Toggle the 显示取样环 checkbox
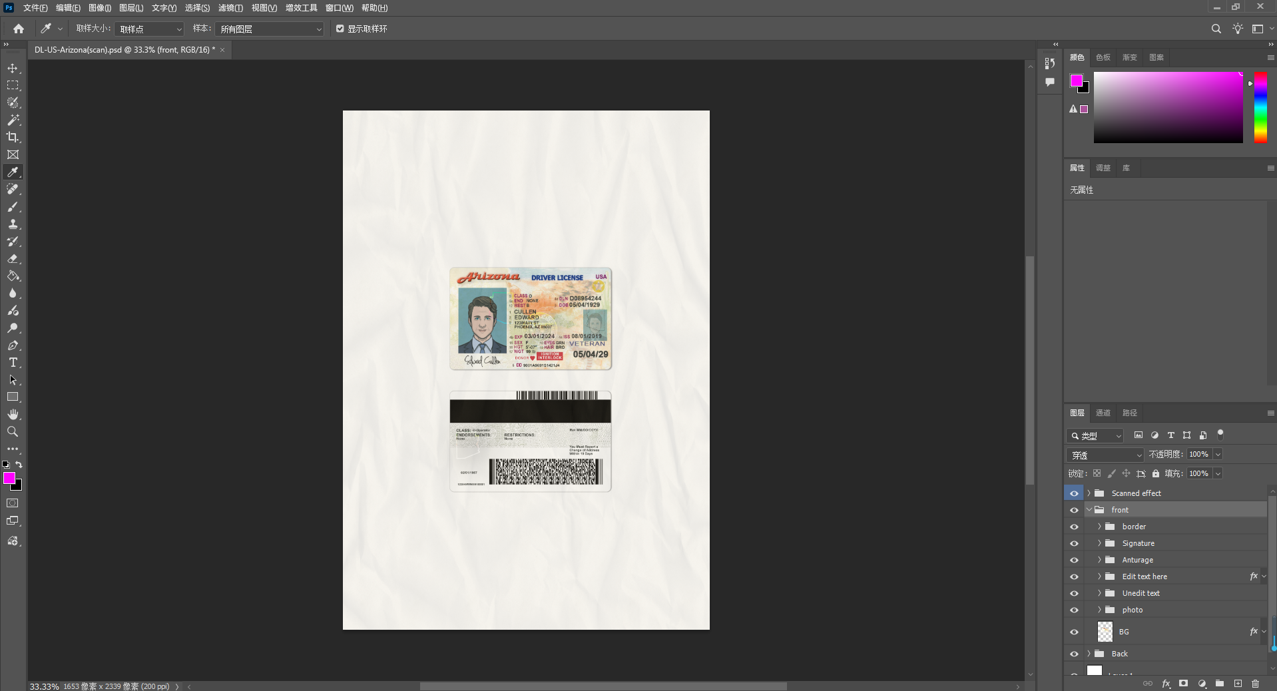The width and height of the screenshot is (1277, 691). click(x=340, y=29)
